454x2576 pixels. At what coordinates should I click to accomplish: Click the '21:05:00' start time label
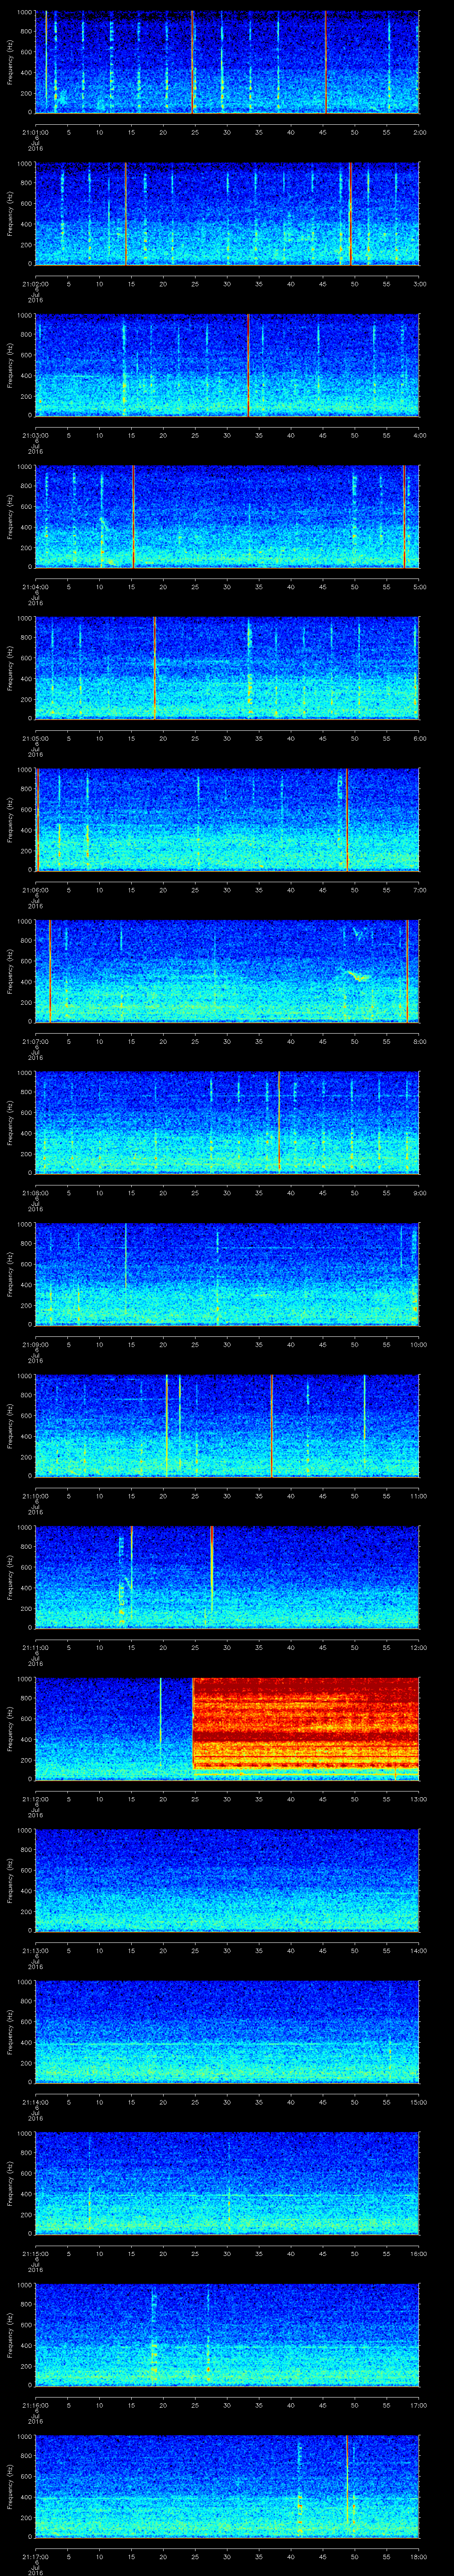tap(35, 738)
